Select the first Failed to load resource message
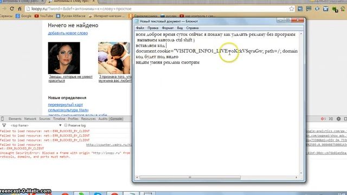347x195 pixels. (x=44, y=131)
